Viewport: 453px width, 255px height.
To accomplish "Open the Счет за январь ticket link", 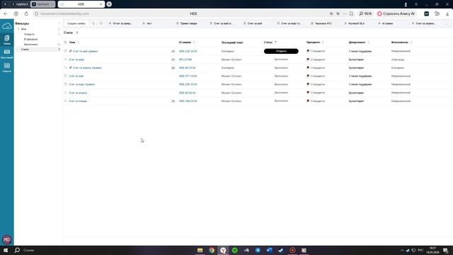I will [78, 101].
